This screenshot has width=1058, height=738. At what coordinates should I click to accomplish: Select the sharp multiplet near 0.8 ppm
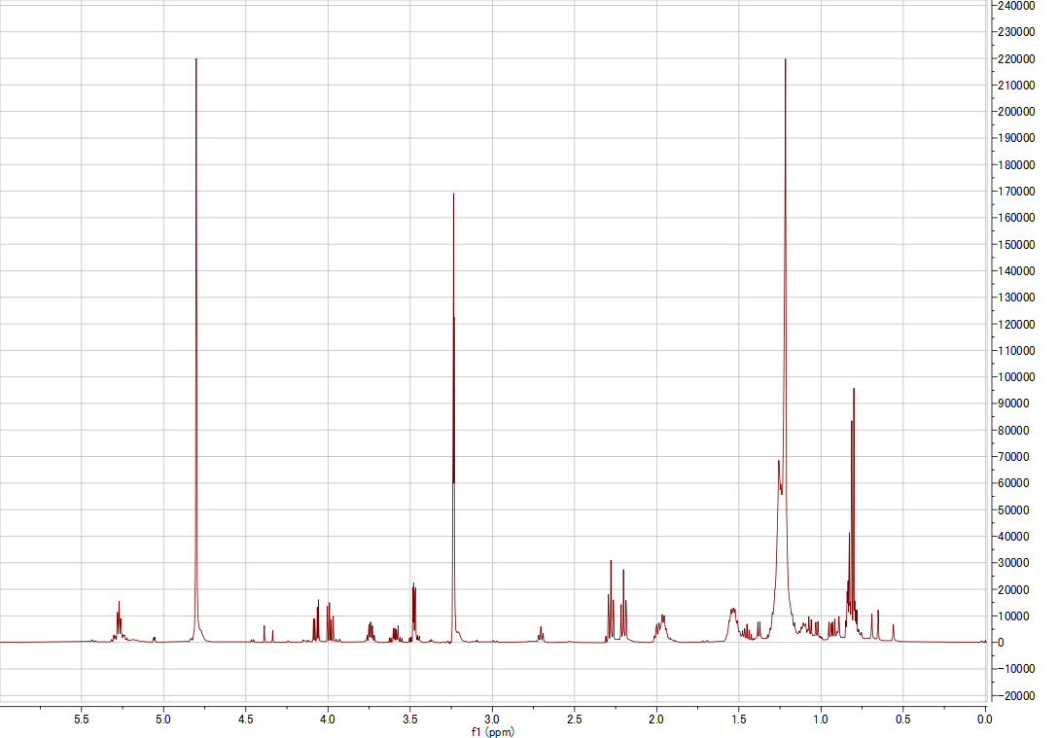(853, 438)
